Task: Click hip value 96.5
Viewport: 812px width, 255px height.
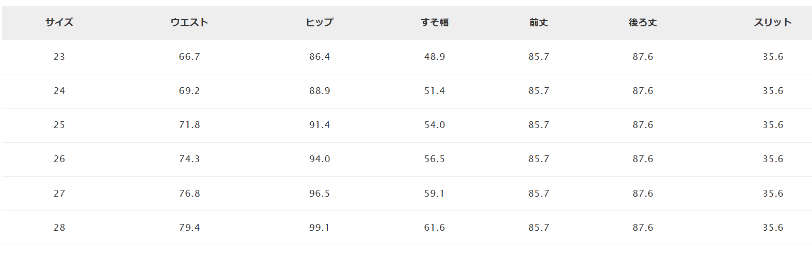Action: tap(320, 194)
